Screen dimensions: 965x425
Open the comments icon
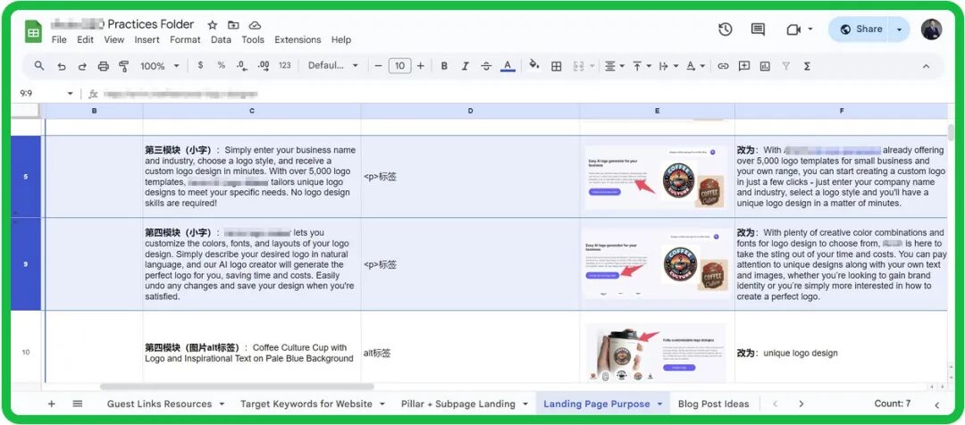coord(758,29)
